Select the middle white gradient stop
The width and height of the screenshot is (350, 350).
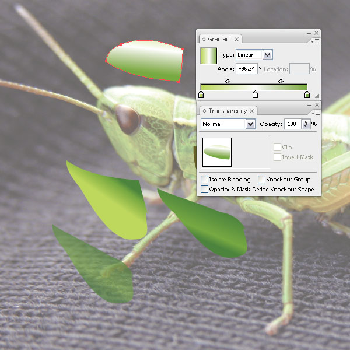(255, 94)
